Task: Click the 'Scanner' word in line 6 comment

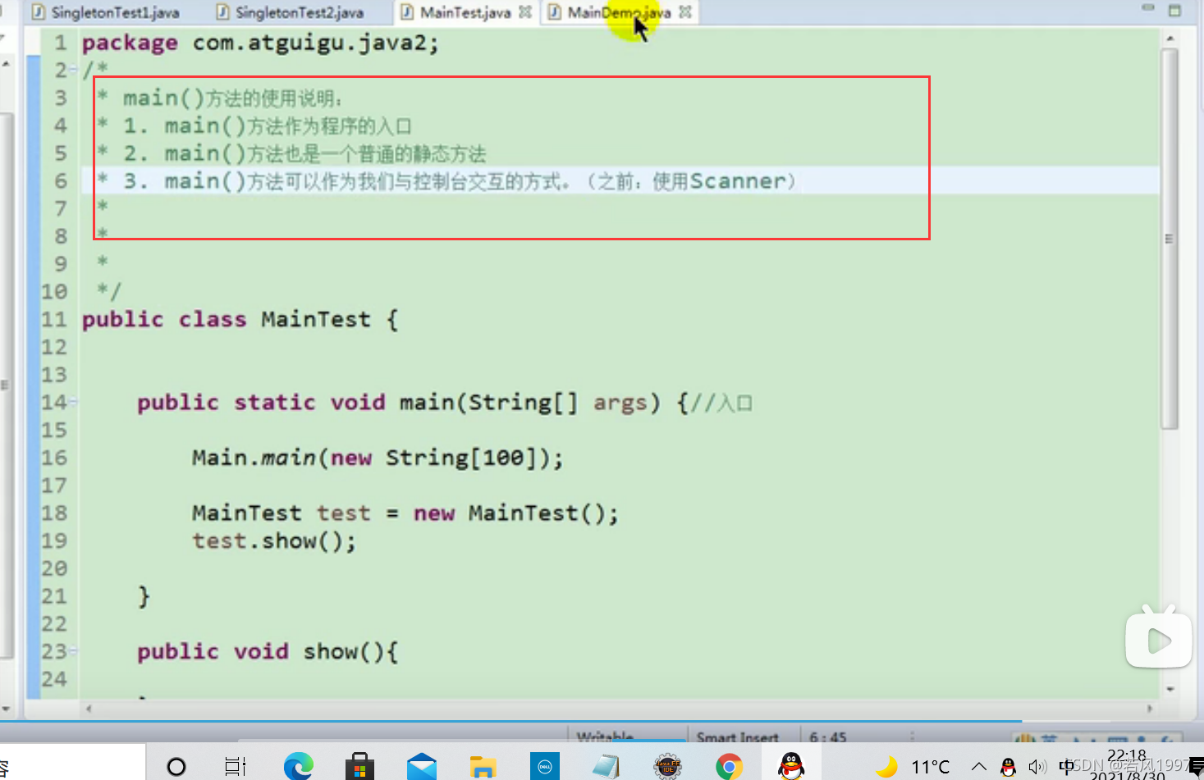Action: point(738,181)
